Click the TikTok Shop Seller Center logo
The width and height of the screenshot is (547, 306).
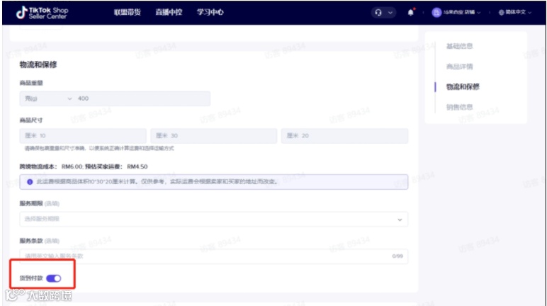tap(42, 13)
